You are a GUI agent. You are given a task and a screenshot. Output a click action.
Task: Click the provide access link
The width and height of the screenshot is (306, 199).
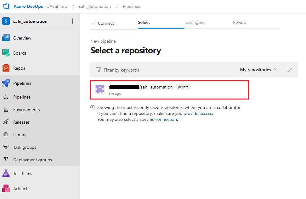198,113
